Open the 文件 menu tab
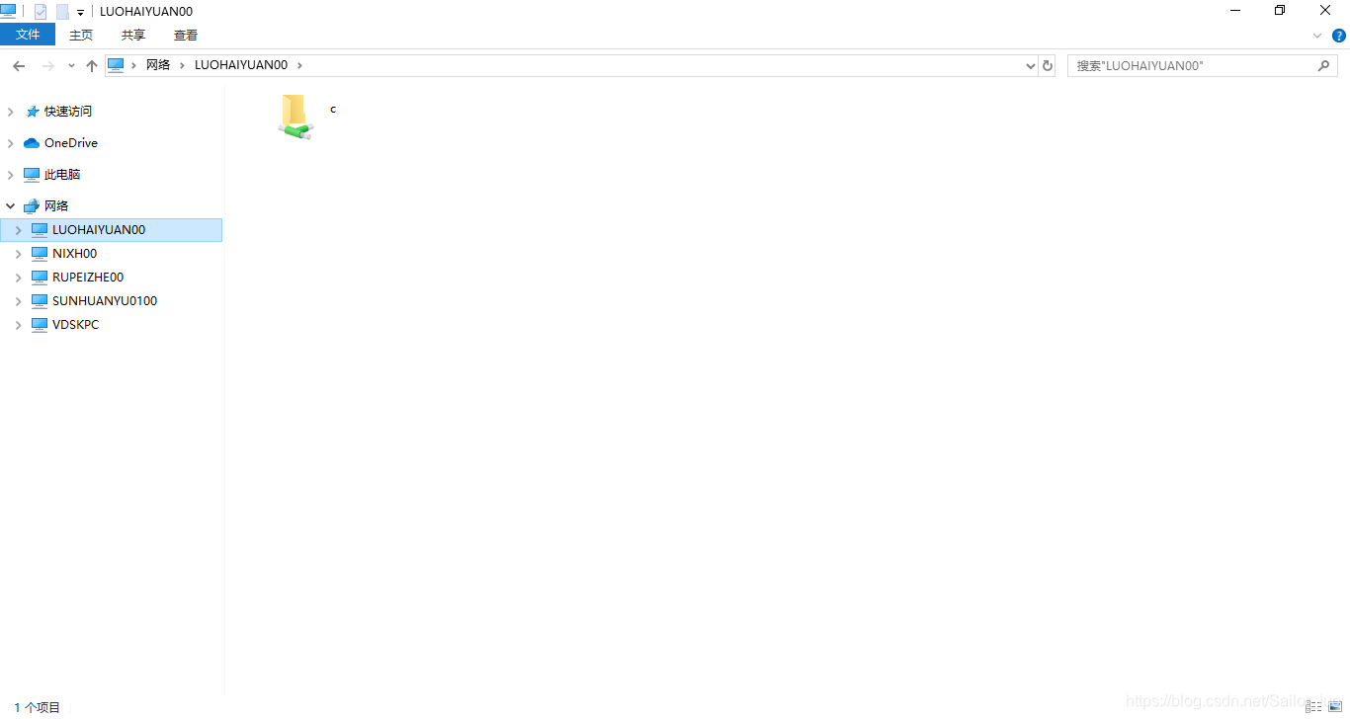This screenshot has height=719, width=1350. (28, 35)
